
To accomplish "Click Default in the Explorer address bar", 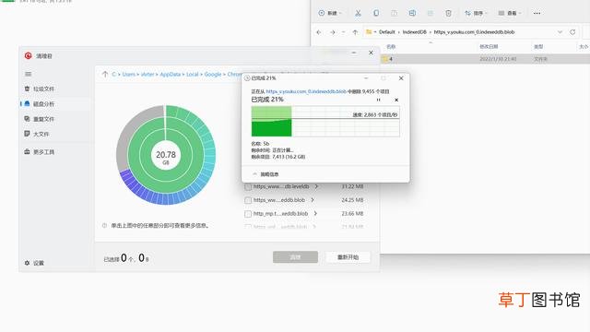I will tap(387, 32).
